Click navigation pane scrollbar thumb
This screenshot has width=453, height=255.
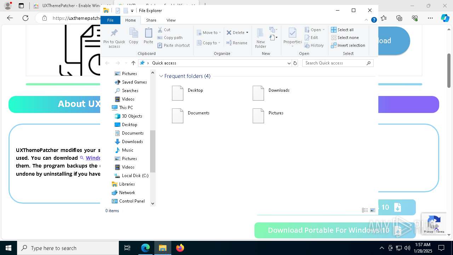pos(153,151)
